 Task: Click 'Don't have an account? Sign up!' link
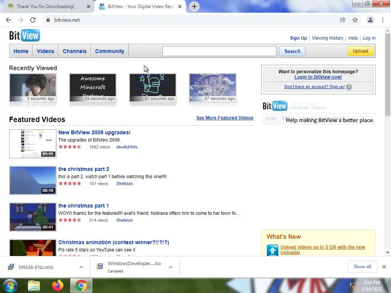coord(315,87)
